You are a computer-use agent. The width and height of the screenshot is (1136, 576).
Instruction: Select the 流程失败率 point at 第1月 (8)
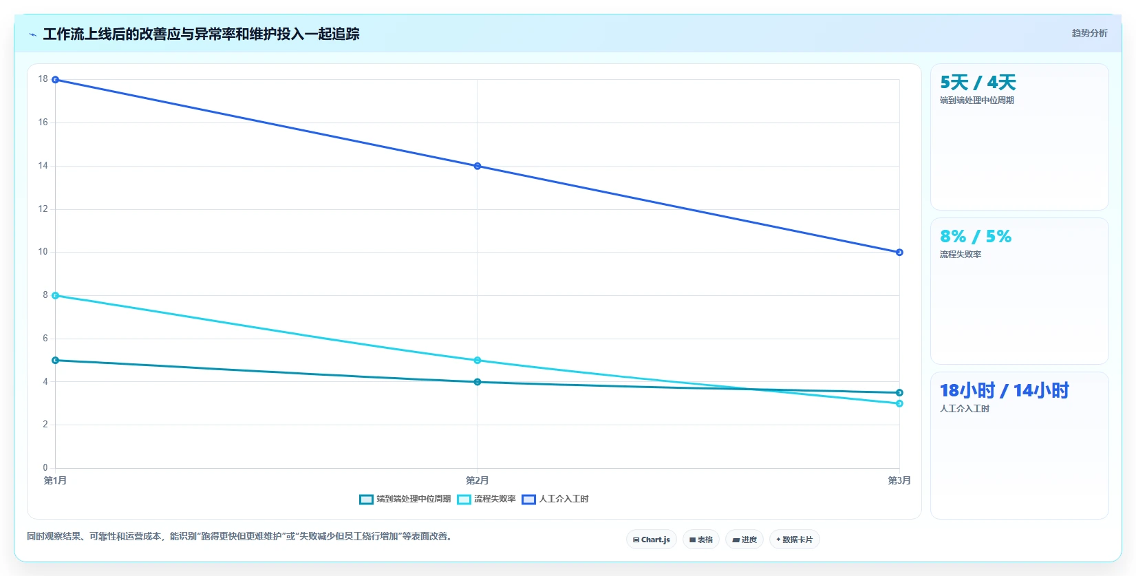pos(56,296)
